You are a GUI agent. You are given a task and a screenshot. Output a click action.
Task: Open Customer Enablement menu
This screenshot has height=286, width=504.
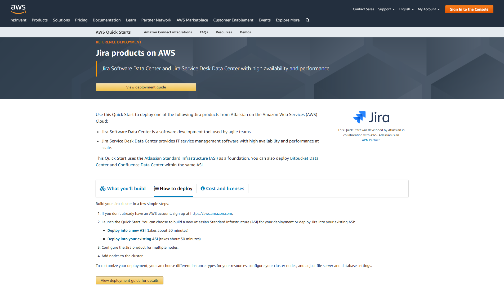point(233,20)
